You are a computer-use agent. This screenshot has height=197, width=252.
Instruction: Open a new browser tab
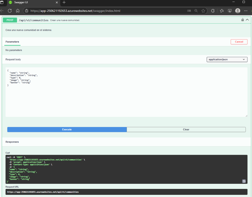[64, 2]
